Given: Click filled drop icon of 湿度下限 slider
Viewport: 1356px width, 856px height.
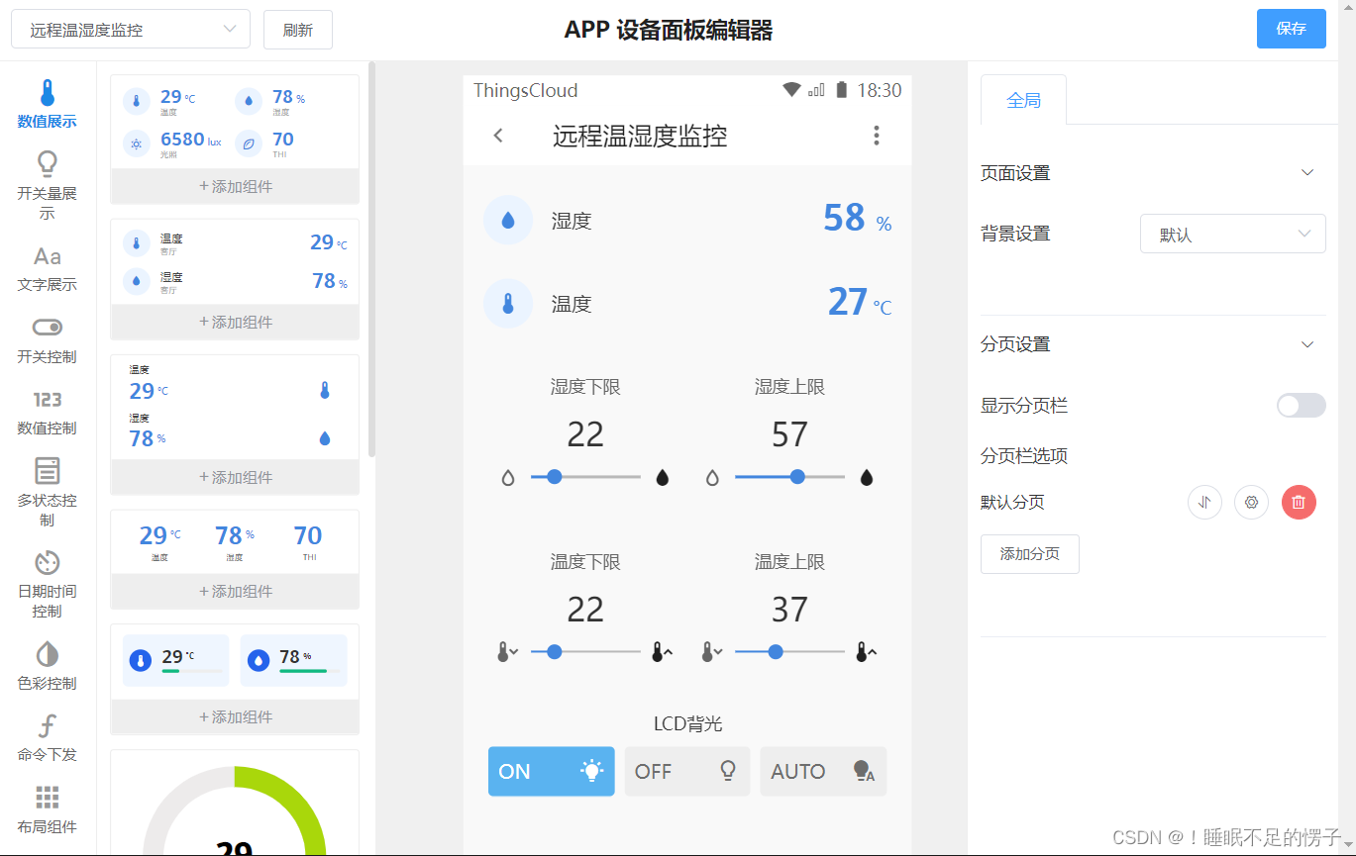Looking at the screenshot, I should (x=662, y=478).
